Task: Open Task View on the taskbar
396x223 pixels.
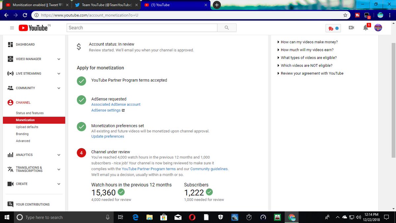Action: (x=120, y=217)
